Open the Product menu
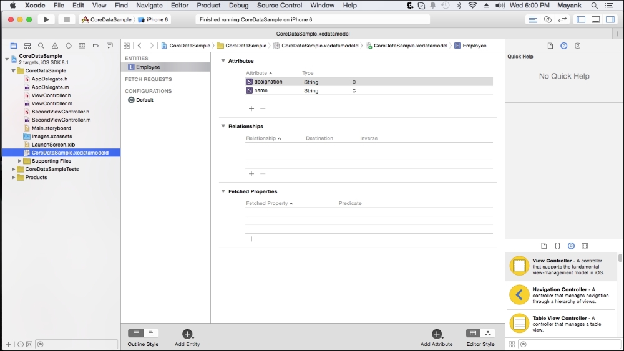Screen dimensions: 624x351 [208, 5]
